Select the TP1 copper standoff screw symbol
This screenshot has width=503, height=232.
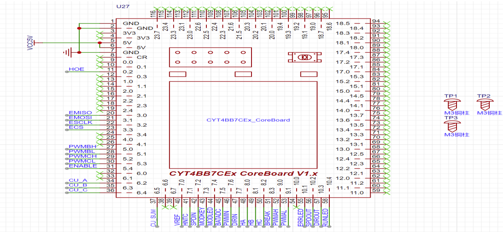tap(451, 105)
